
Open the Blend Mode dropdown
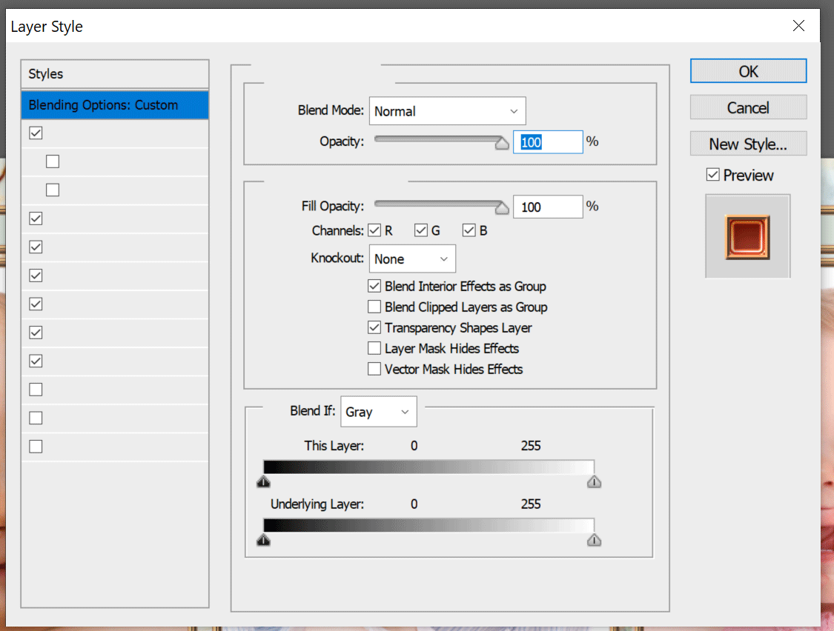point(447,110)
